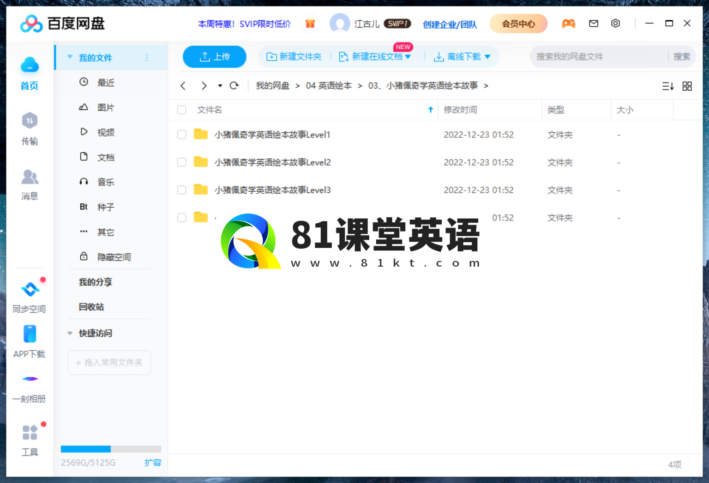Open 一刻相册 album

pos(29,388)
